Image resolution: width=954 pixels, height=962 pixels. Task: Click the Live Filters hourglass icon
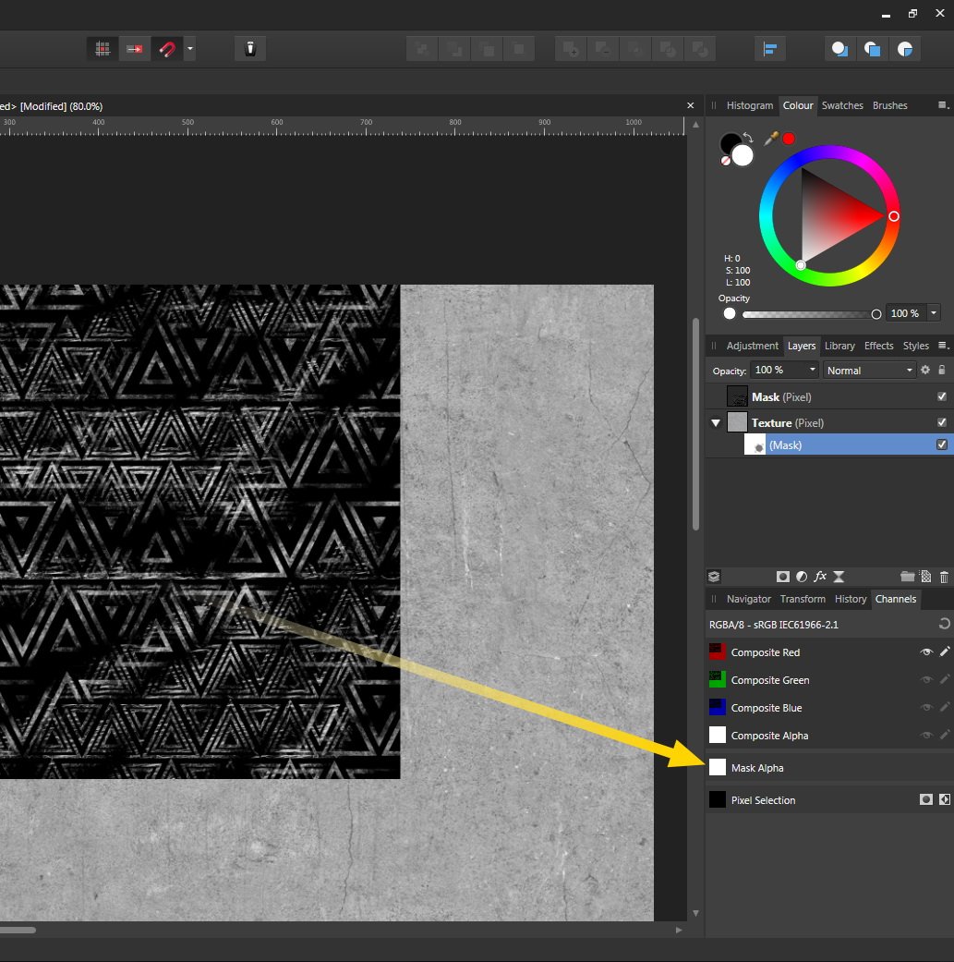click(839, 577)
